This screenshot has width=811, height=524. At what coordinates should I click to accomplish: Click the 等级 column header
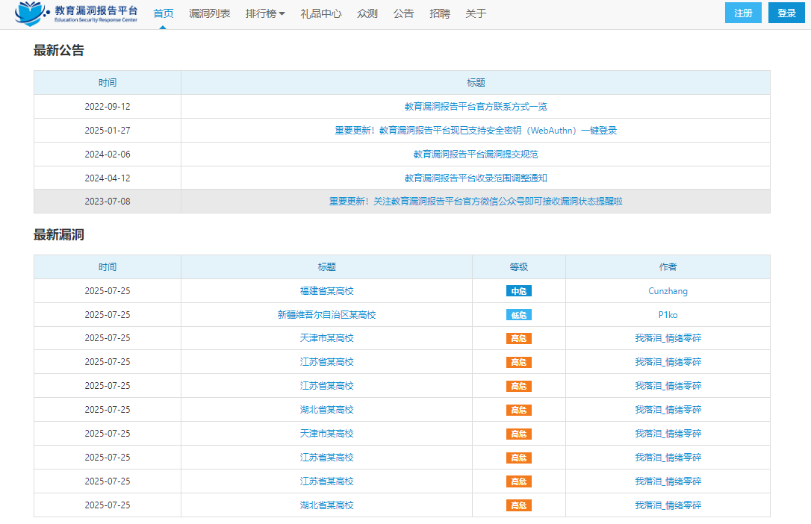[519, 267]
